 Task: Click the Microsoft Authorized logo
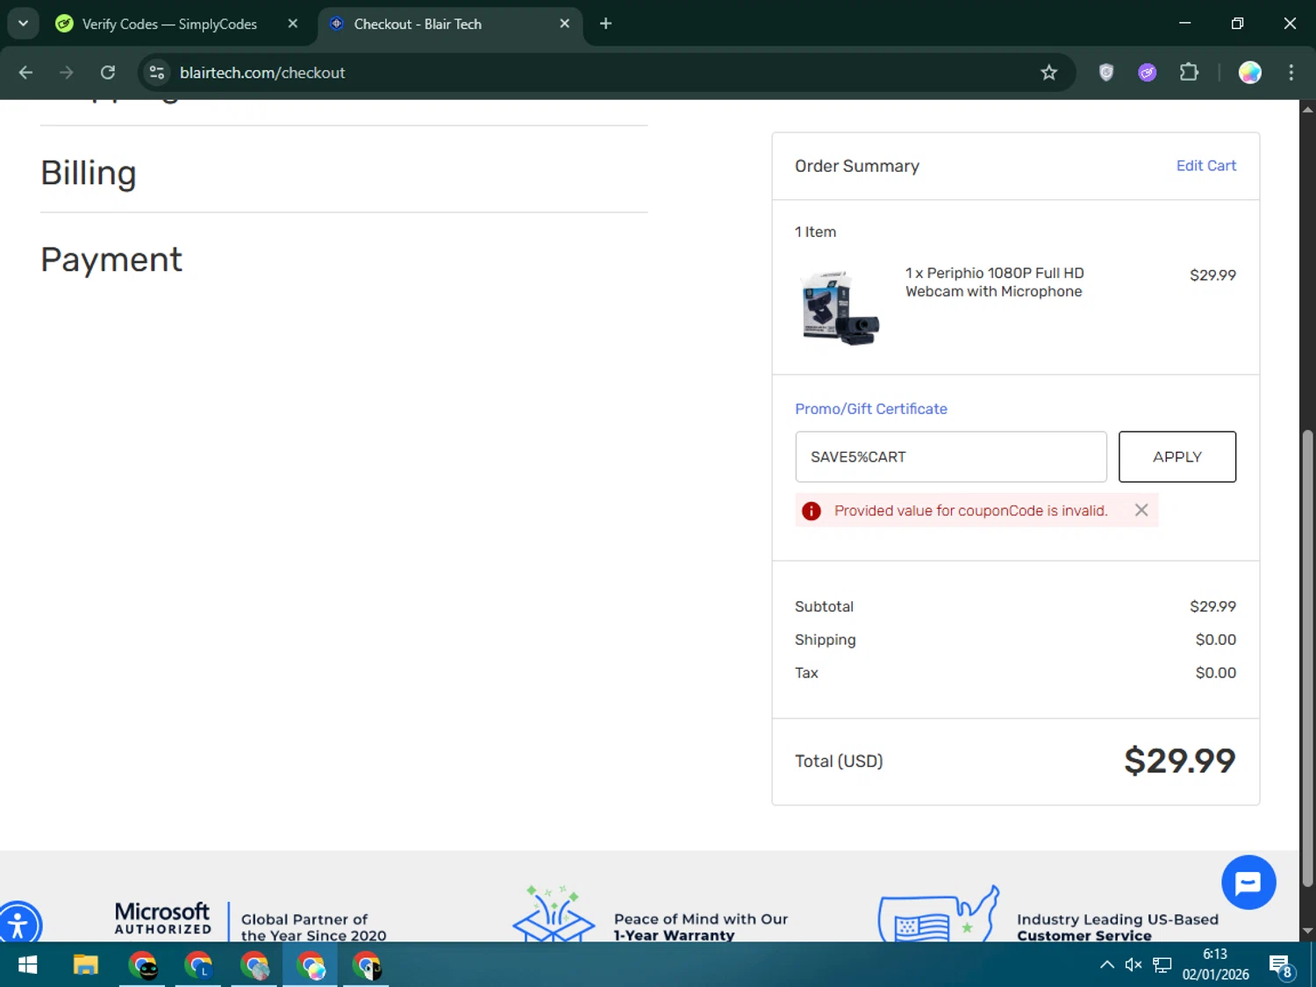(163, 919)
